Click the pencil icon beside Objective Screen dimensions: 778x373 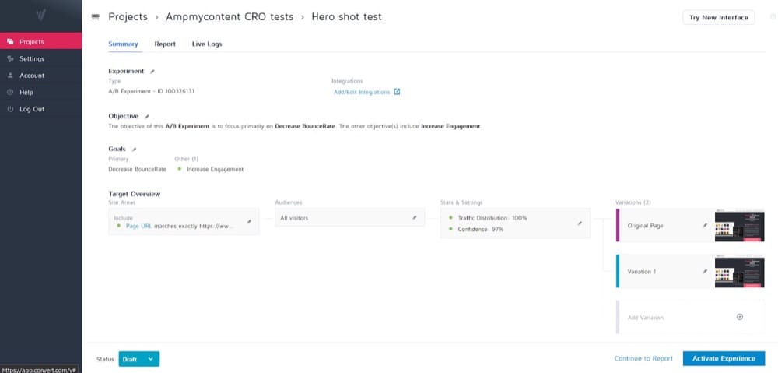click(147, 117)
